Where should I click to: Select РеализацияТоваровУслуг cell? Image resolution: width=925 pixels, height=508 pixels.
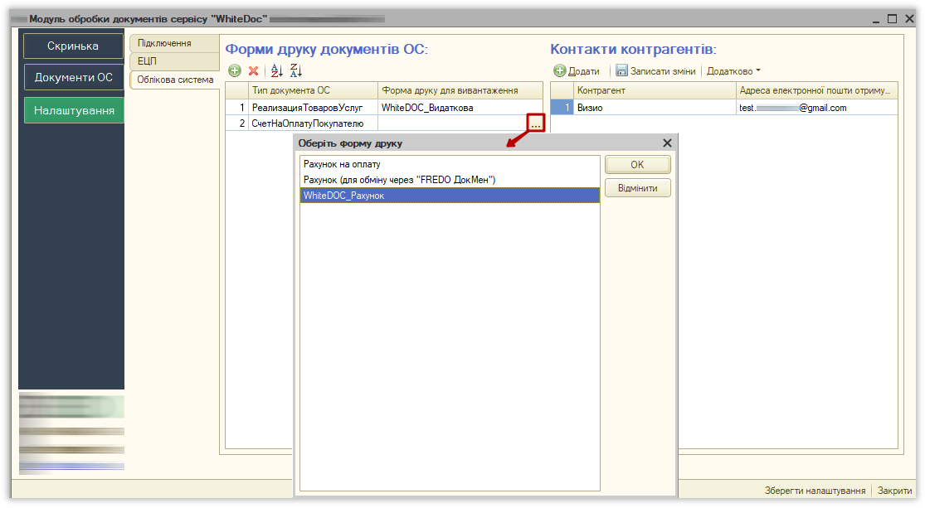[x=313, y=107]
